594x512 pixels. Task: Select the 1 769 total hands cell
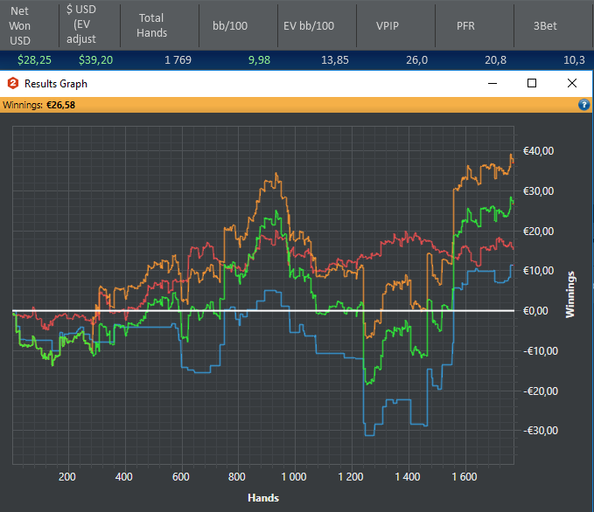(178, 60)
